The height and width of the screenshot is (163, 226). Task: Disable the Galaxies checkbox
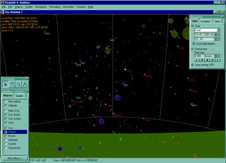pyautogui.click(x=6, y=106)
